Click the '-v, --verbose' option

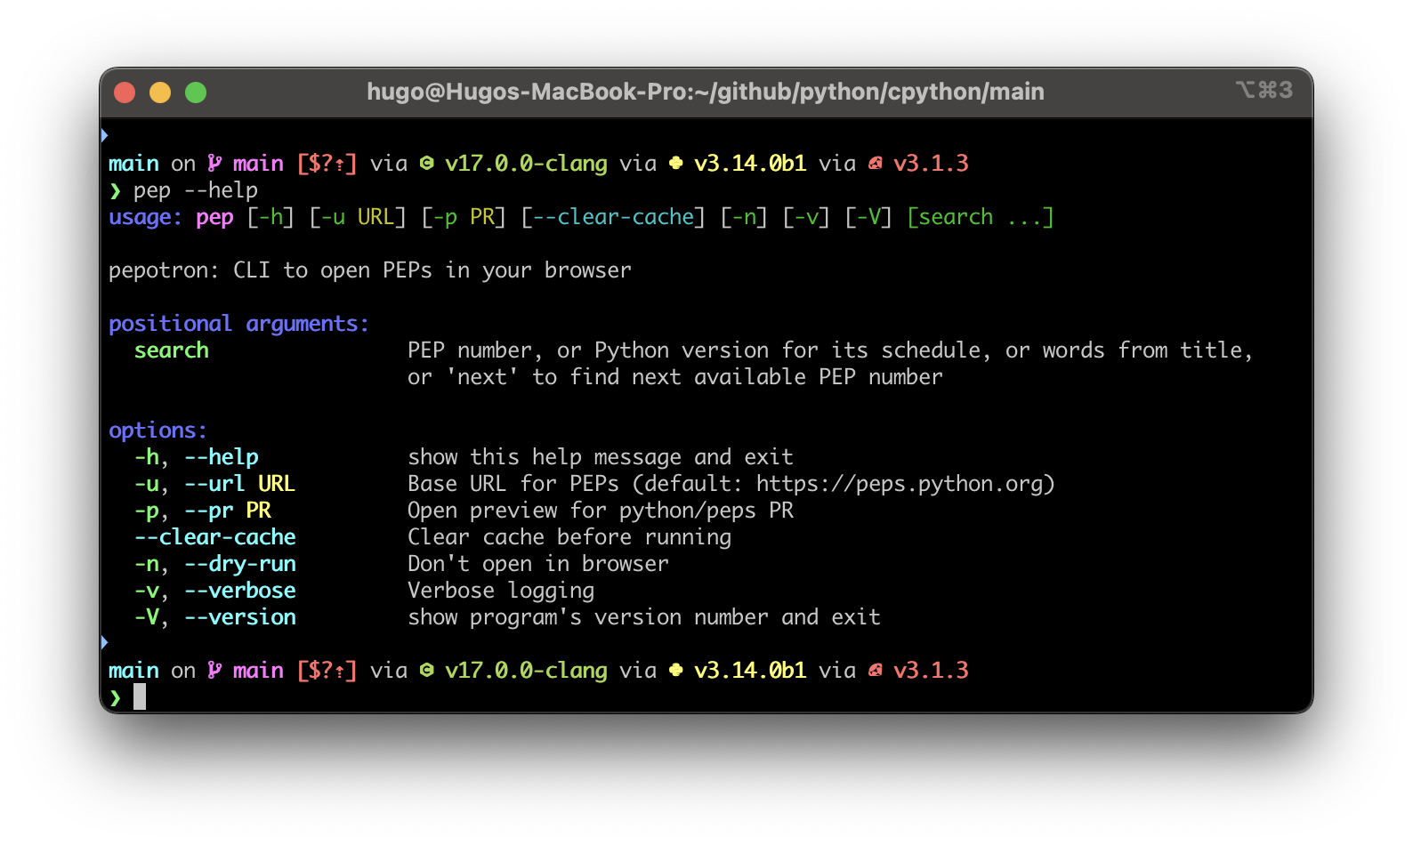click(215, 591)
